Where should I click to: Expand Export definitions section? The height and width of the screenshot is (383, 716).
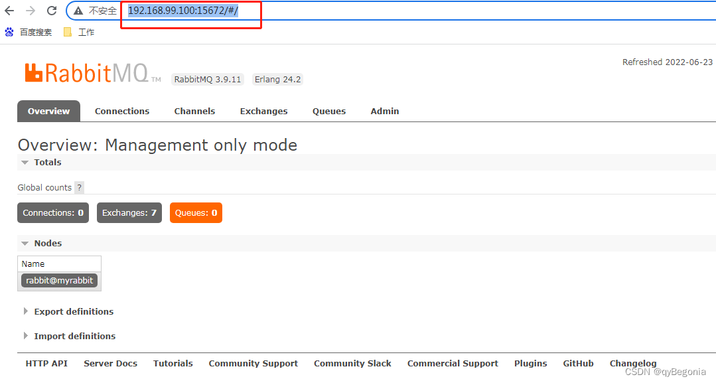(68, 311)
